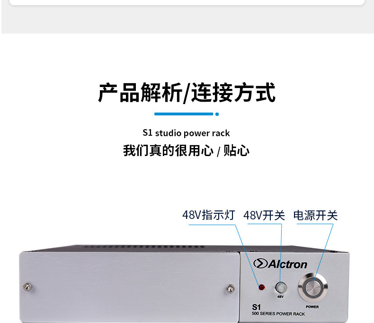Click the POWER label under the button
The image size is (374, 323).
(312, 307)
